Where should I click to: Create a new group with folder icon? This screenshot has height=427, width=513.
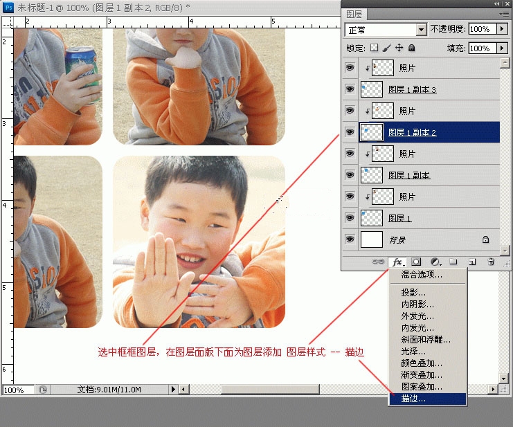(x=453, y=261)
